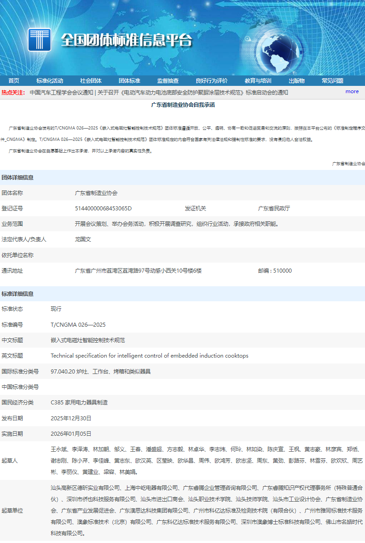Click the 标准详细信息 section header

pyautogui.click(x=17, y=294)
